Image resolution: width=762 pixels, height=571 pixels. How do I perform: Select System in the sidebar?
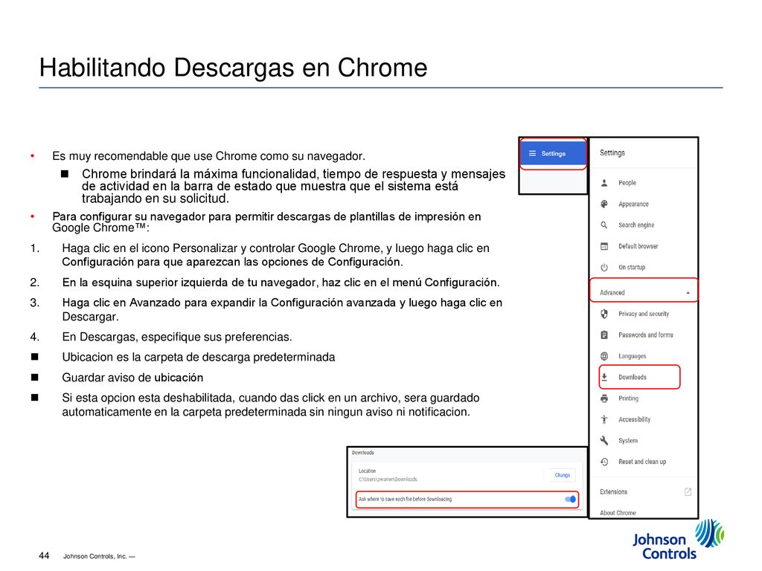coord(628,441)
